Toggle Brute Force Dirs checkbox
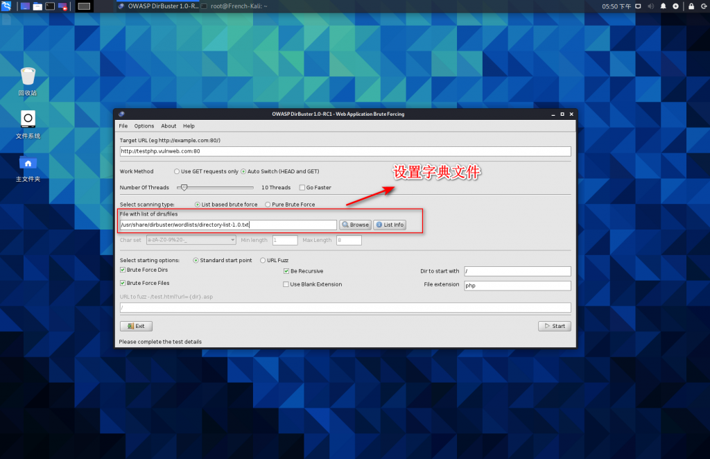 (x=144, y=270)
